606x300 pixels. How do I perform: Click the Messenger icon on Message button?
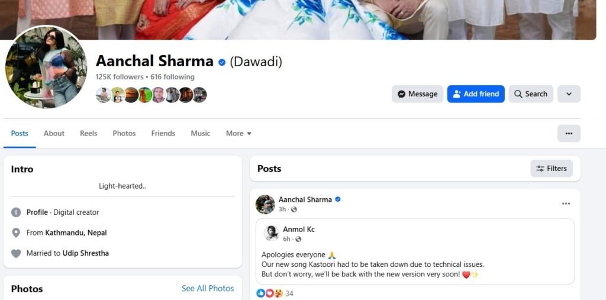click(x=402, y=94)
